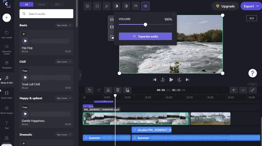Open Your media in sidebar
Screen dimensions: 262x146
(x=7, y=35)
